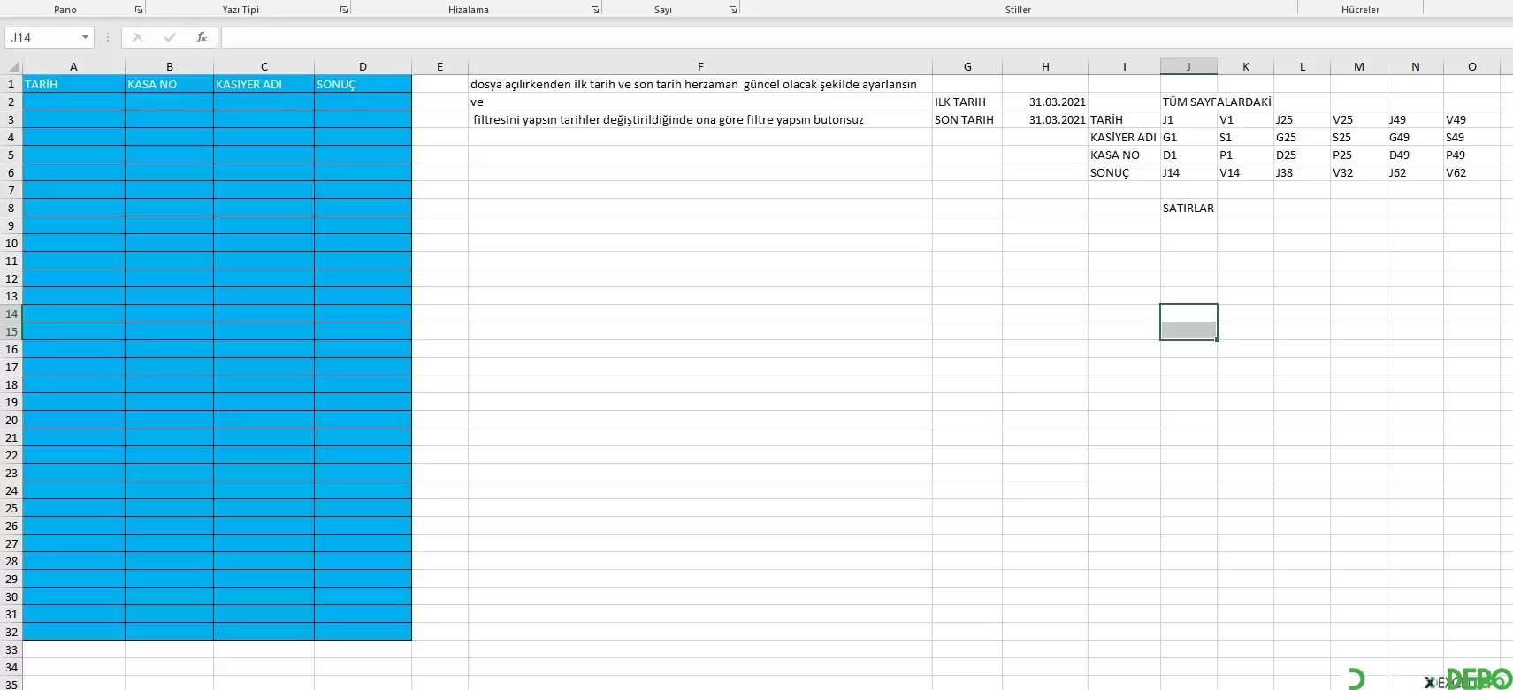Select the SON TARIH date 31.03.2021
The height and width of the screenshot is (690, 1513).
click(x=1045, y=119)
